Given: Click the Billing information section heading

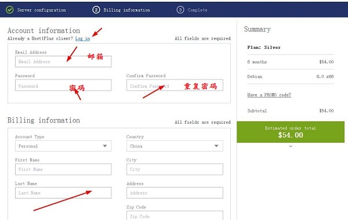Looking at the screenshot, I should (43, 120).
